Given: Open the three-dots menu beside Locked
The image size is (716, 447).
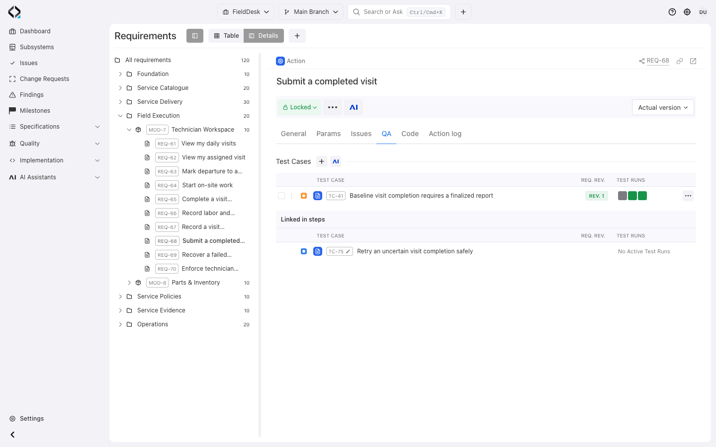Looking at the screenshot, I should click(x=333, y=107).
